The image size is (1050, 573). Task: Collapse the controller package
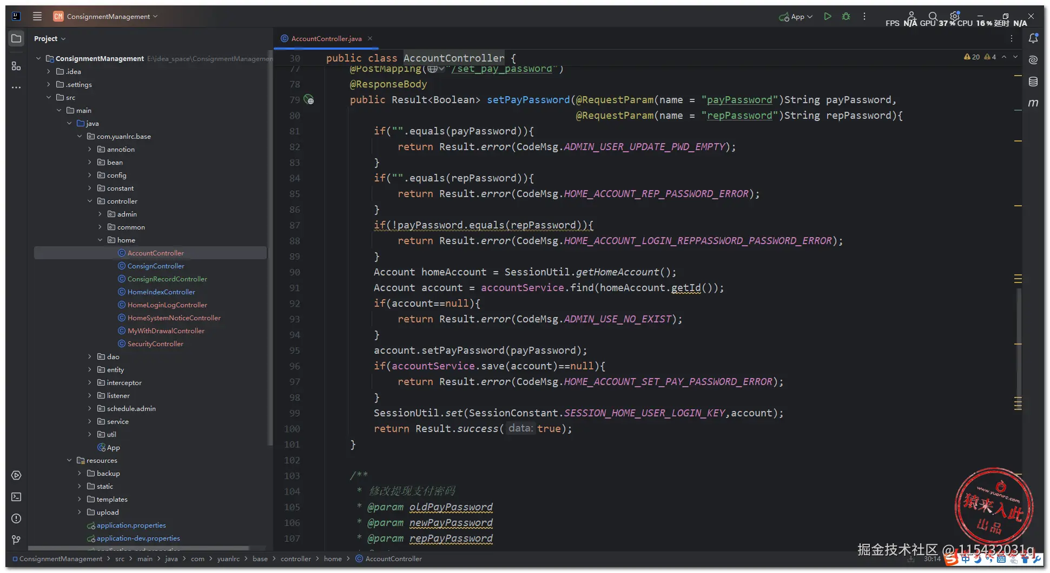(90, 201)
